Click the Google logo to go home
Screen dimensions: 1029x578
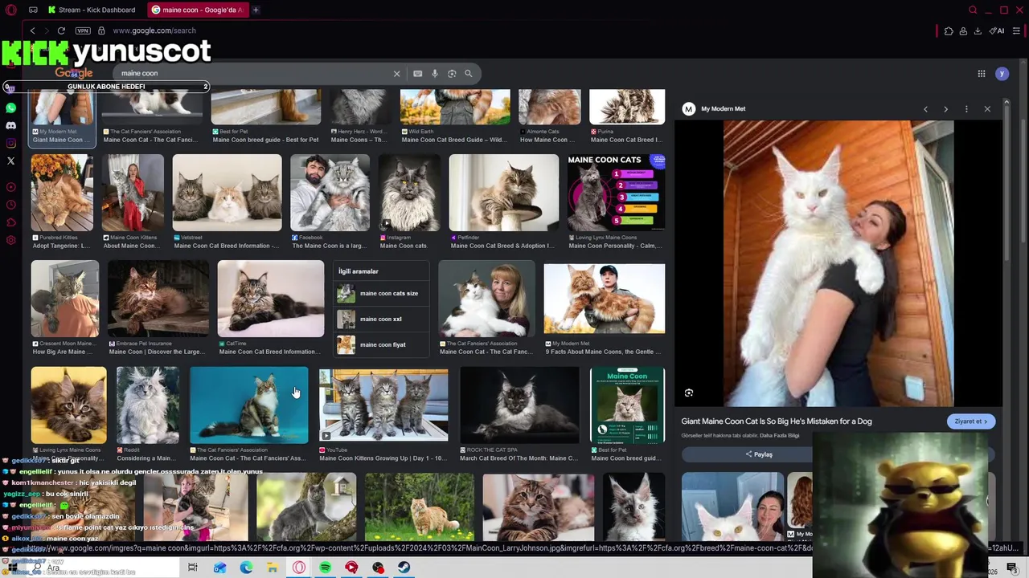coord(73,73)
